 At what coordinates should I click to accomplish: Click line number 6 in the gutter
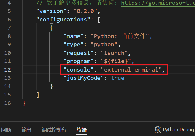click(8, 20)
